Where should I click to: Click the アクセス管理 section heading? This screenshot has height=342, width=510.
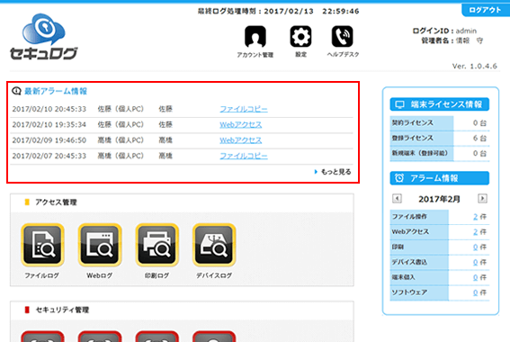[56, 202]
